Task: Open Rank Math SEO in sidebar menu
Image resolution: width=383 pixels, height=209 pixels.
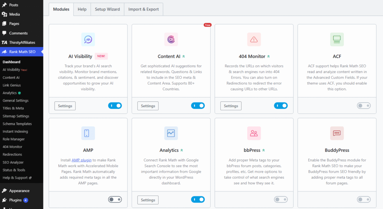Action: click(x=21, y=52)
